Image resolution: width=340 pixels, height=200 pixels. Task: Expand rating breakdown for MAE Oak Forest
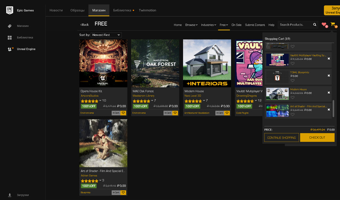point(152,100)
